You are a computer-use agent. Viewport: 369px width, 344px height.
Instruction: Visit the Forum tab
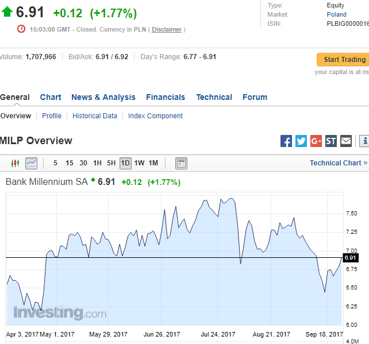click(255, 97)
